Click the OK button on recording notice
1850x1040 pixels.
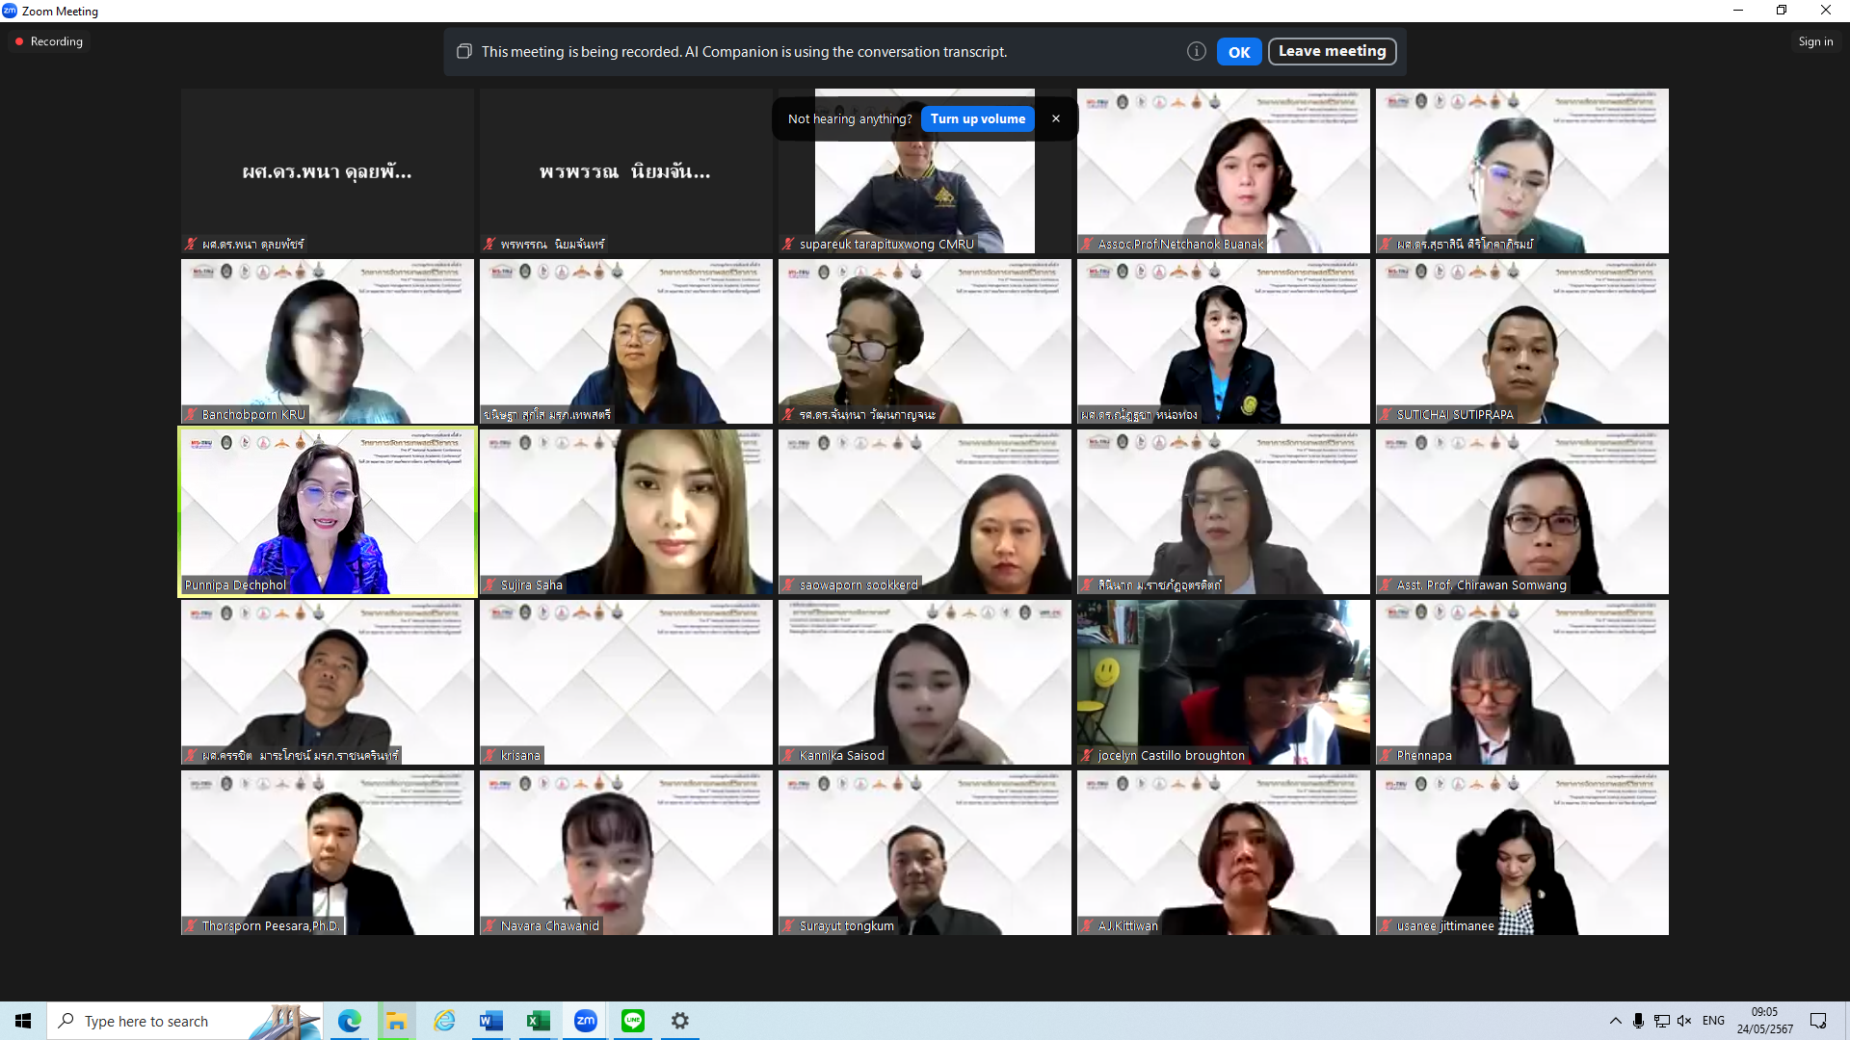pyautogui.click(x=1238, y=52)
